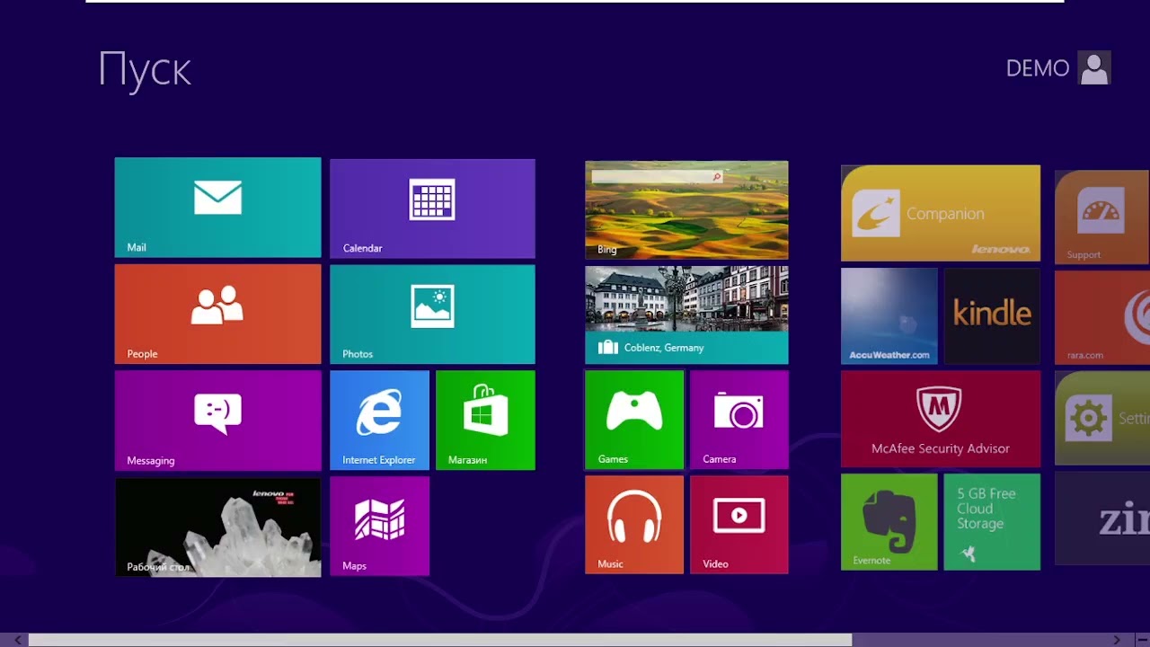Open the AccuWeather.com tile
The width and height of the screenshot is (1150, 647).
[889, 316]
